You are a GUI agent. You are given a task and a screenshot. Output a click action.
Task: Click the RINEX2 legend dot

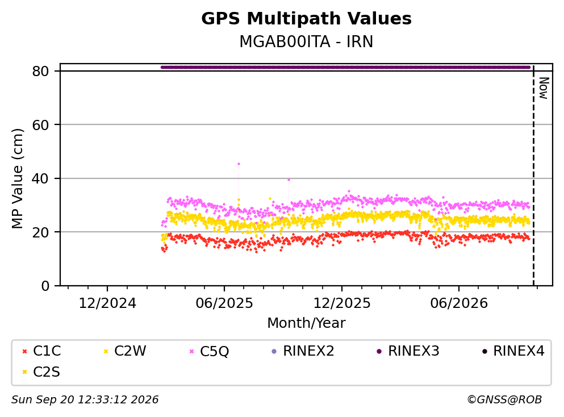pos(274,351)
